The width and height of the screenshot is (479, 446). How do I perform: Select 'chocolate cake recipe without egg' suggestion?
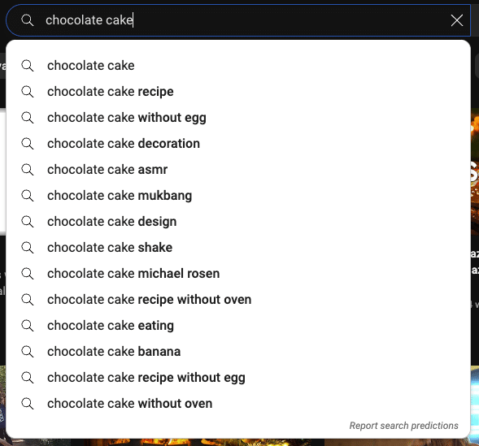coord(238,378)
